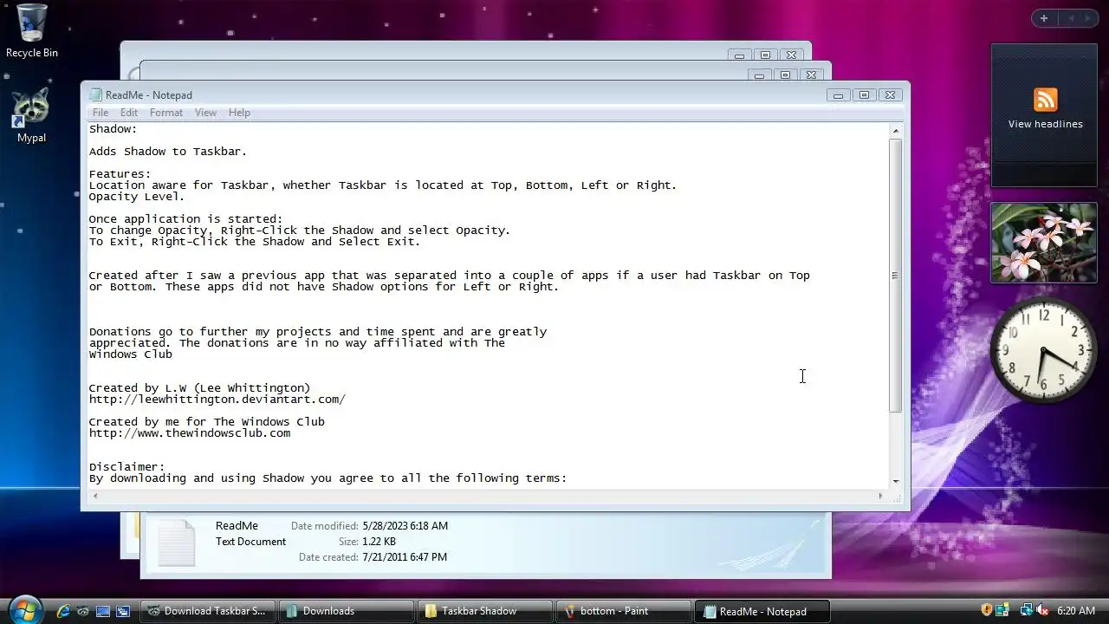The image size is (1109, 624).
Task: Click the Notepad vertical scrollbar up arrow
Action: click(x=896, y=131)
